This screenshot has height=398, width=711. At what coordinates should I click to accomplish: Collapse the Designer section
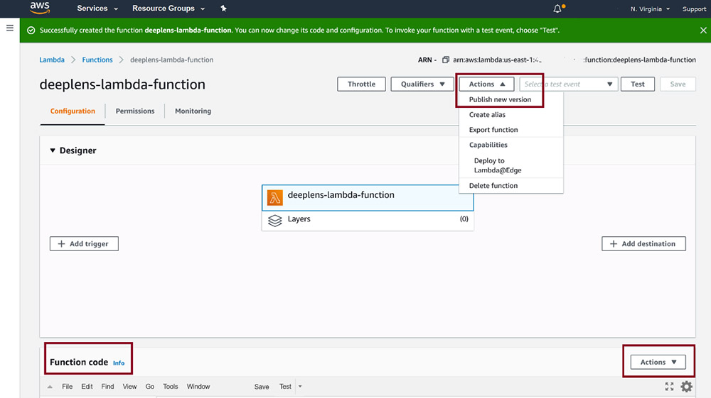coord(53,150)
